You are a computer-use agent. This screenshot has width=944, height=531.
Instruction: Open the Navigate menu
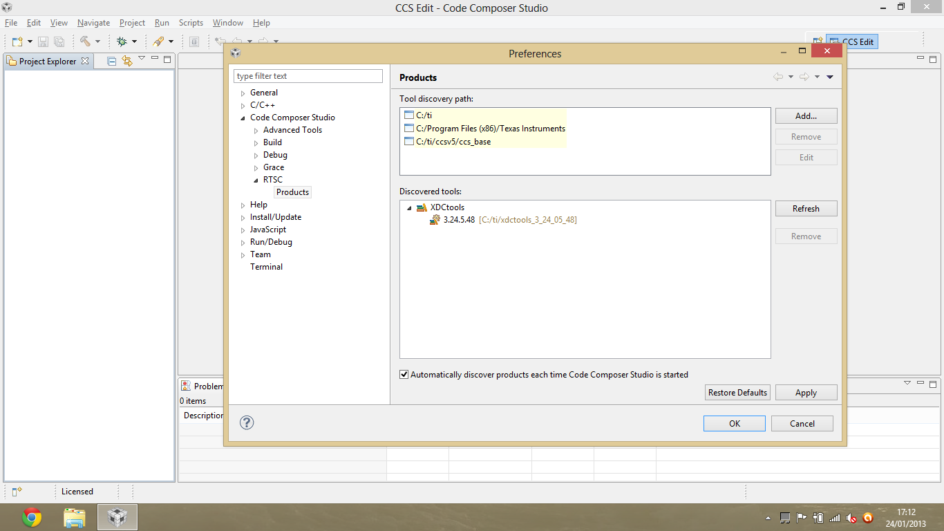click(x=93, y=23)
